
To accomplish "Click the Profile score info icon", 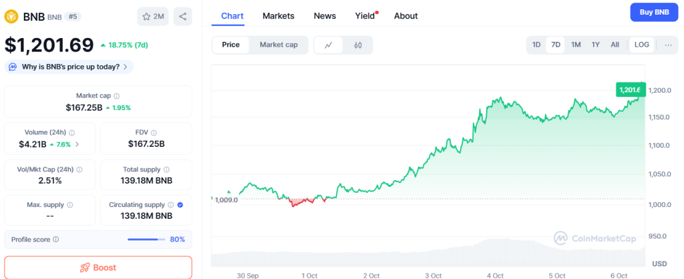I will (x=56, y=239).
